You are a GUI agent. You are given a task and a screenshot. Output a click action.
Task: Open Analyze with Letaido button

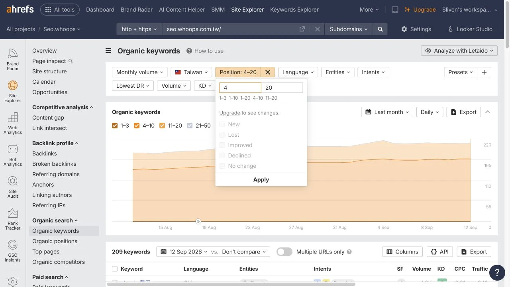(x=459, y=51)
